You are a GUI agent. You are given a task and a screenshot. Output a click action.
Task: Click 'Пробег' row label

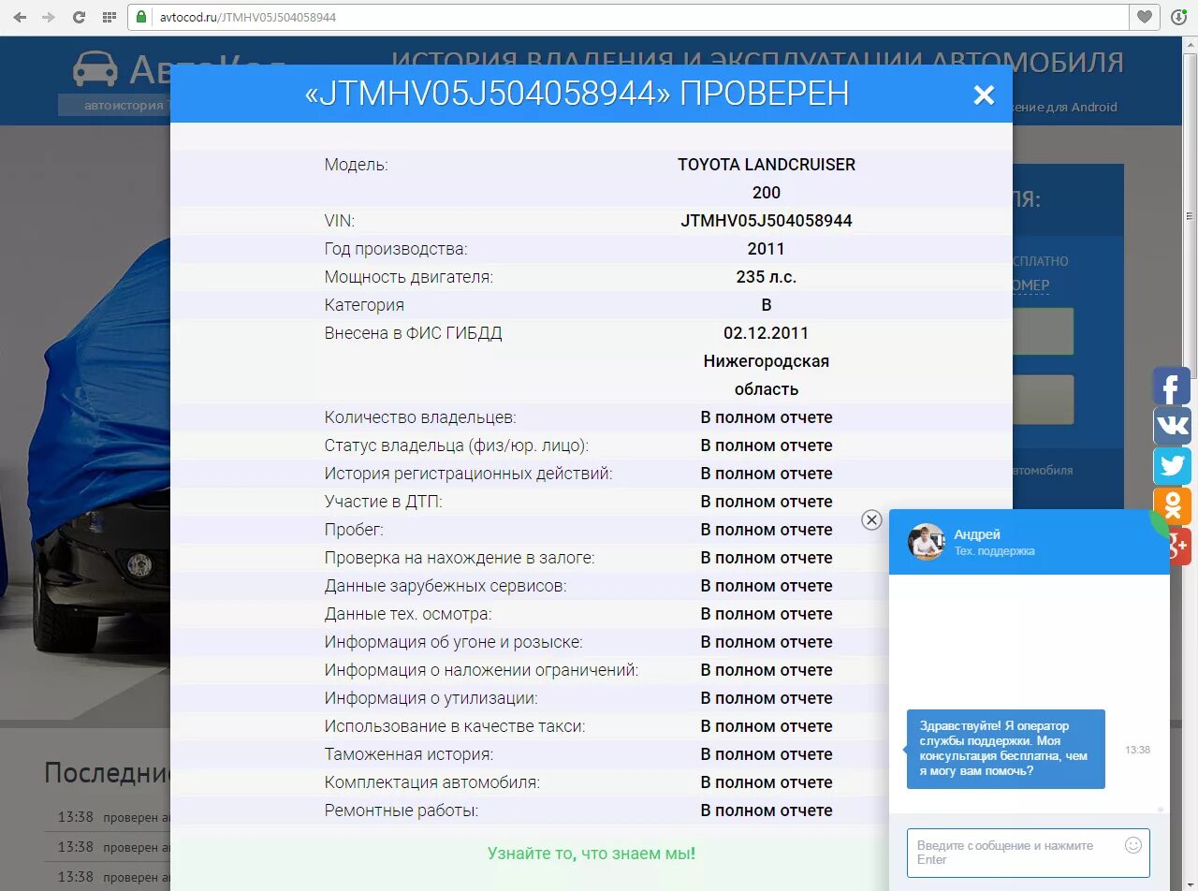pyautogui.click(x=354, y=530)
